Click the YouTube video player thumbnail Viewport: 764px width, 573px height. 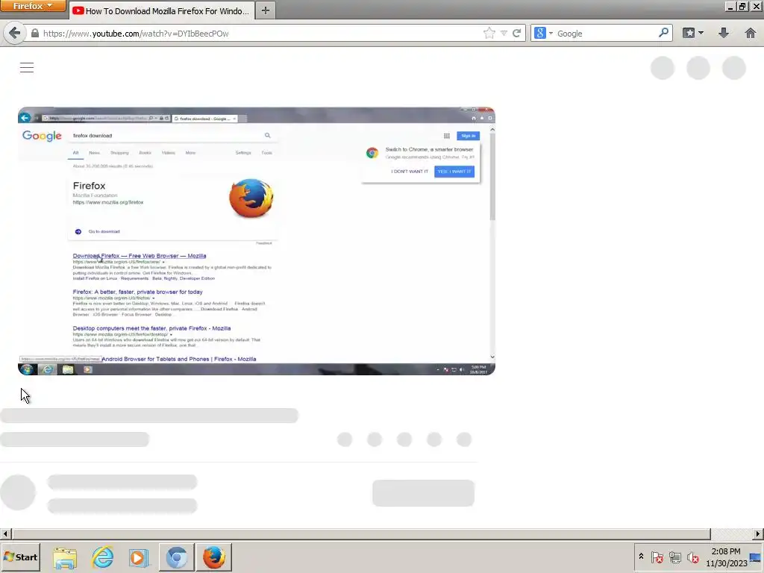tap(257, 241)
